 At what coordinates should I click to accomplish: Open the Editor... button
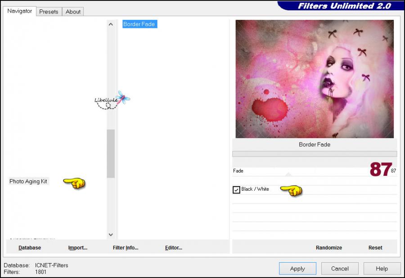pyautogui.click(x=174, y=247)
